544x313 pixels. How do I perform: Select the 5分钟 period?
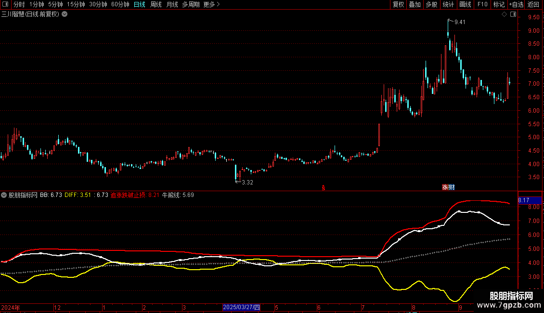tap(55, 4)
